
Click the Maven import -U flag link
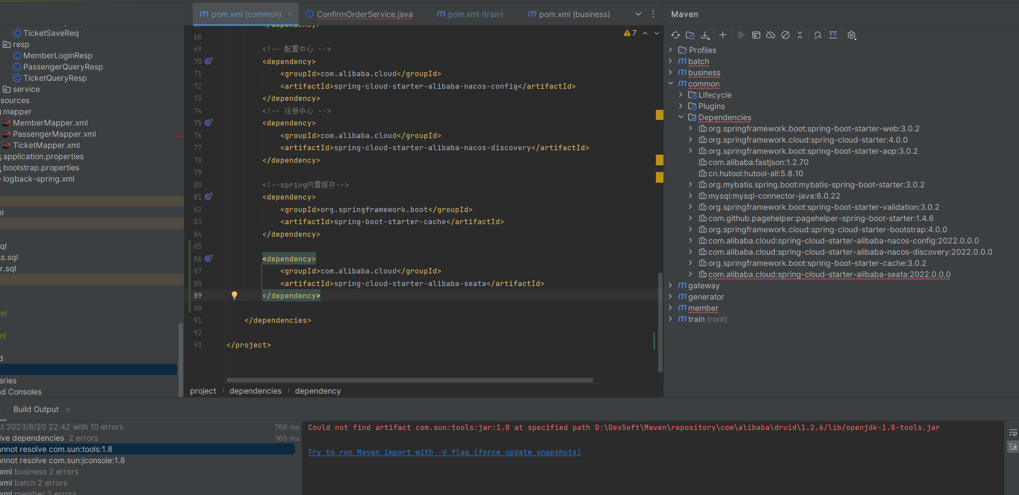444,452
